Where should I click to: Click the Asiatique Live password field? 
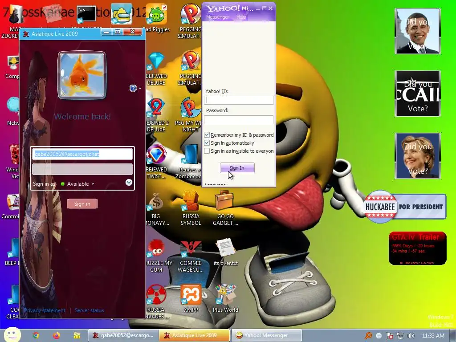point(82,169)
